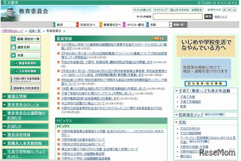Select the 総合 navigation tab
Viewport: 241px width, 161px height.
coord(64,24)
